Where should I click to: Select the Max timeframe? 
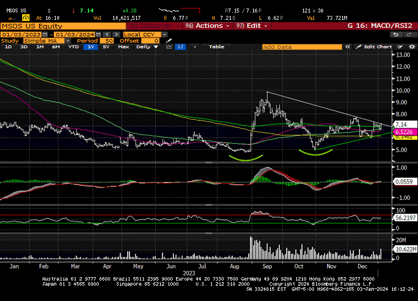(123, 47)
